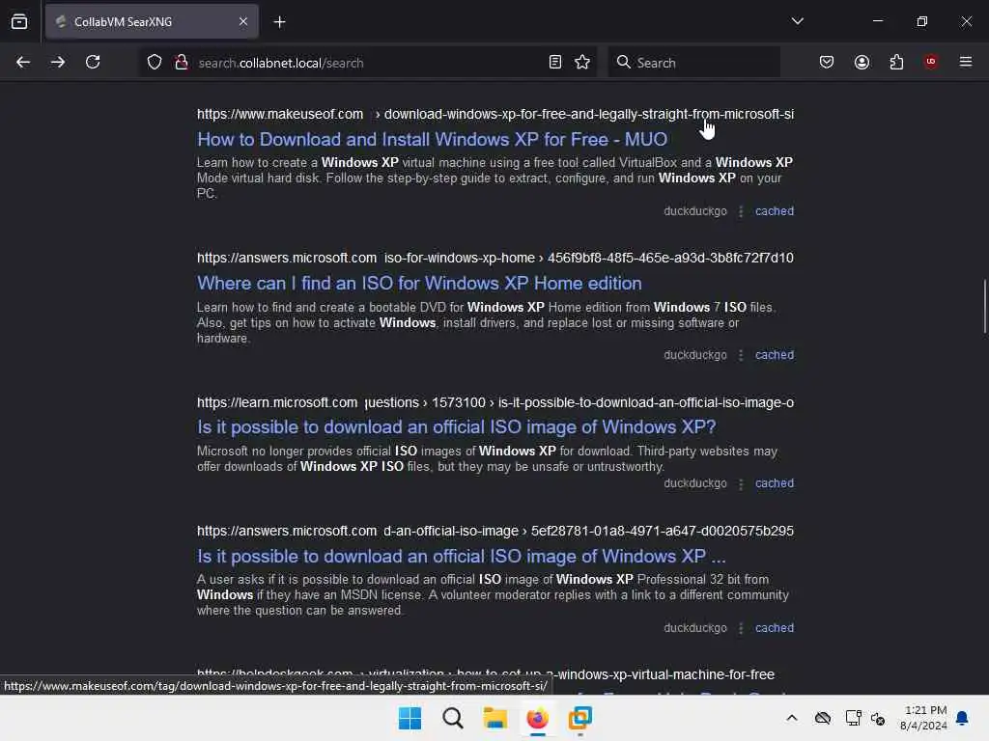
Task: Open How to Download and Install Windows XP link
Action: pos(432,139)
